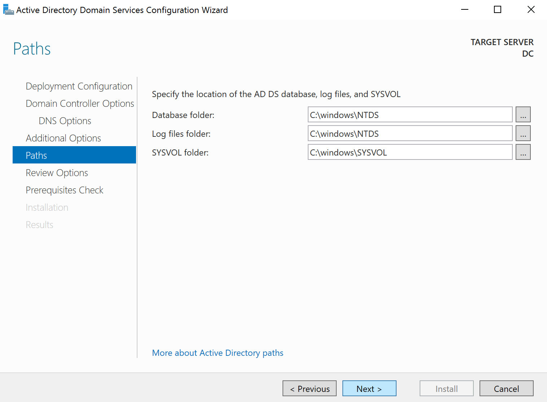Open the DNS Options step

pos(65,121)
